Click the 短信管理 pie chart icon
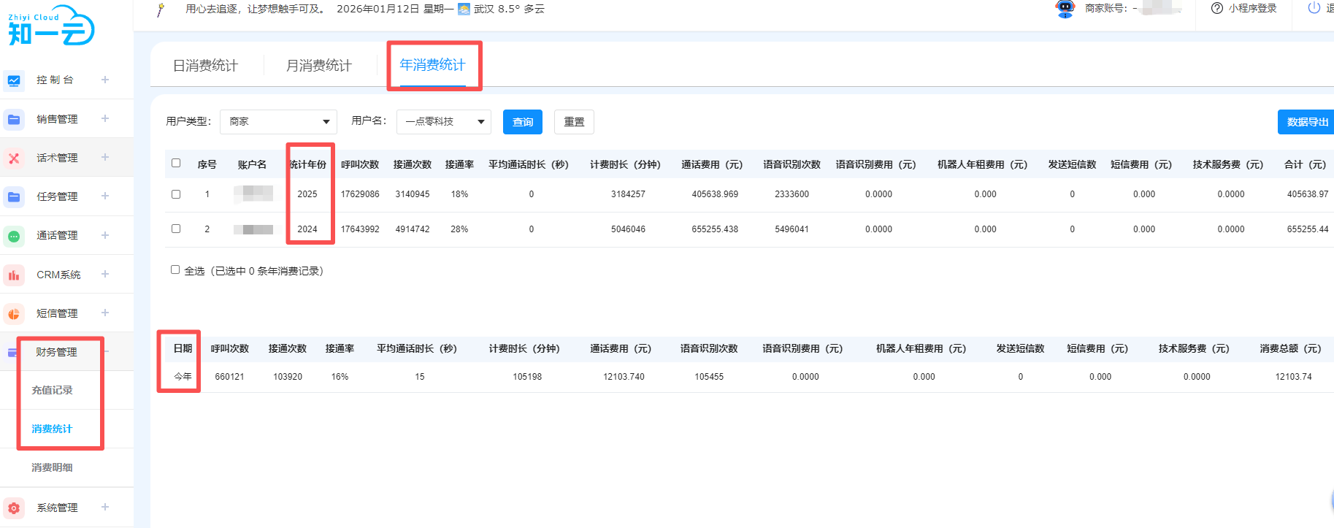Image resolution: width=1334 pixels, height=528 pixels. tap(14, 314)
